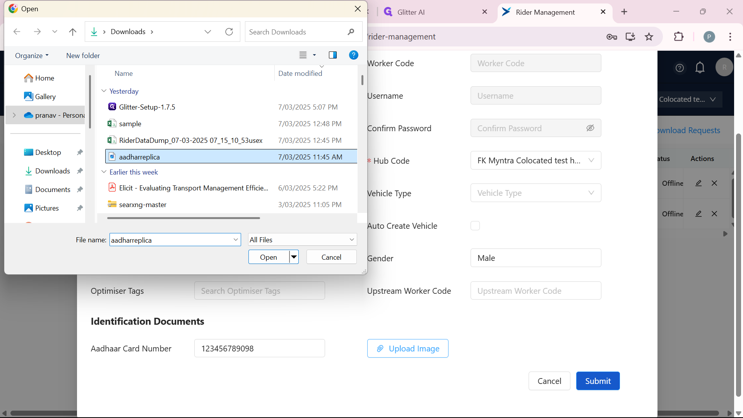The height and width of the screenshot is (418, 743).
Task: Click the edit pencil in first Offline row
Action: coord(698,183)
